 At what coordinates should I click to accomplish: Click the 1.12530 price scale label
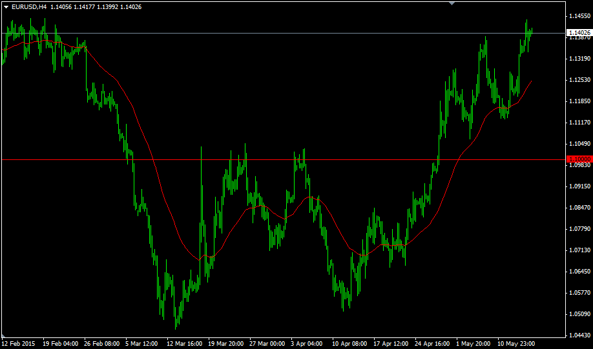(x=580, y=80)
